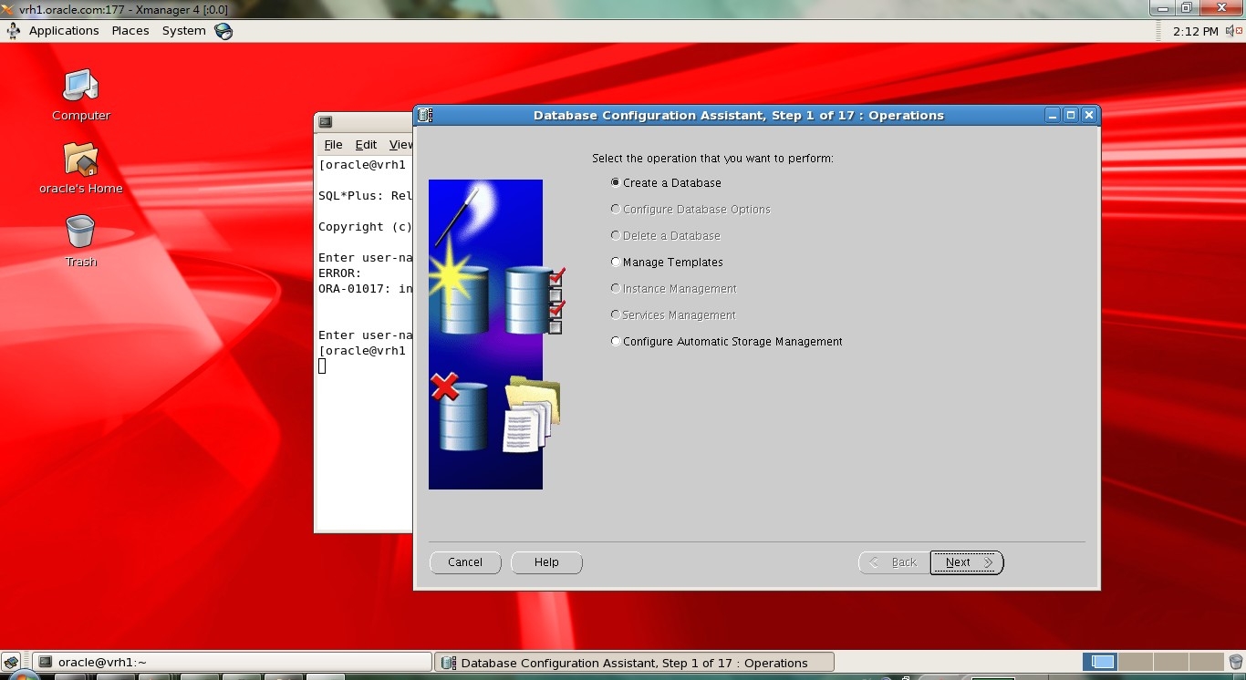Click the 2:12 PM clock
The height and width of the screenshot is (680, 1246).
(1196, 31)
